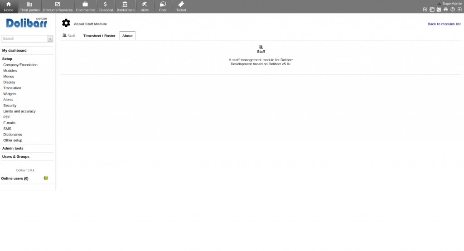Screen dimensions: 464x251
Task: Switch to the Timesheet / Roster tab
Action: (99, 36)
